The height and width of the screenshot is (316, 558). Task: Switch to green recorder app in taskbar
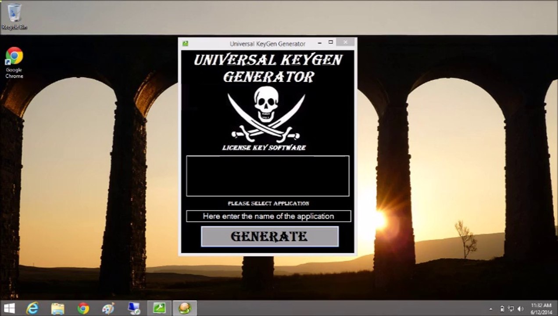159,308
